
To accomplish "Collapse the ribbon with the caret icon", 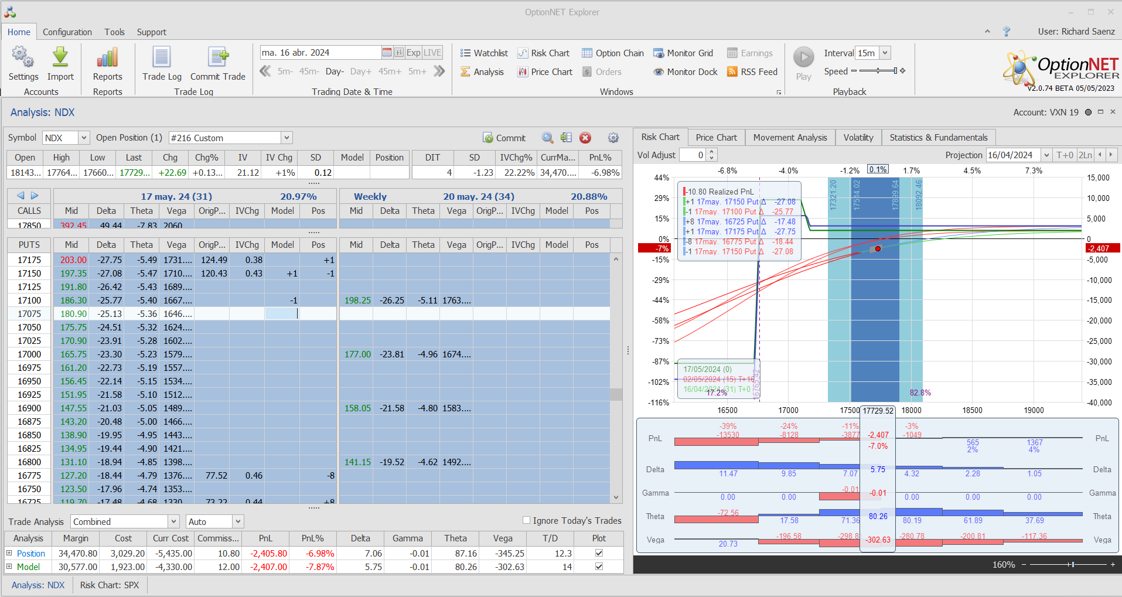I will 987,32.
